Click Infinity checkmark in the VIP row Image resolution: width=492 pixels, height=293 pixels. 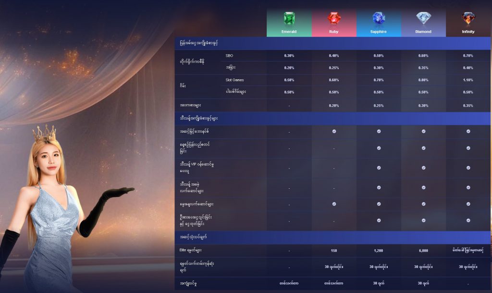pyautogui.click(x=468, y=168)
